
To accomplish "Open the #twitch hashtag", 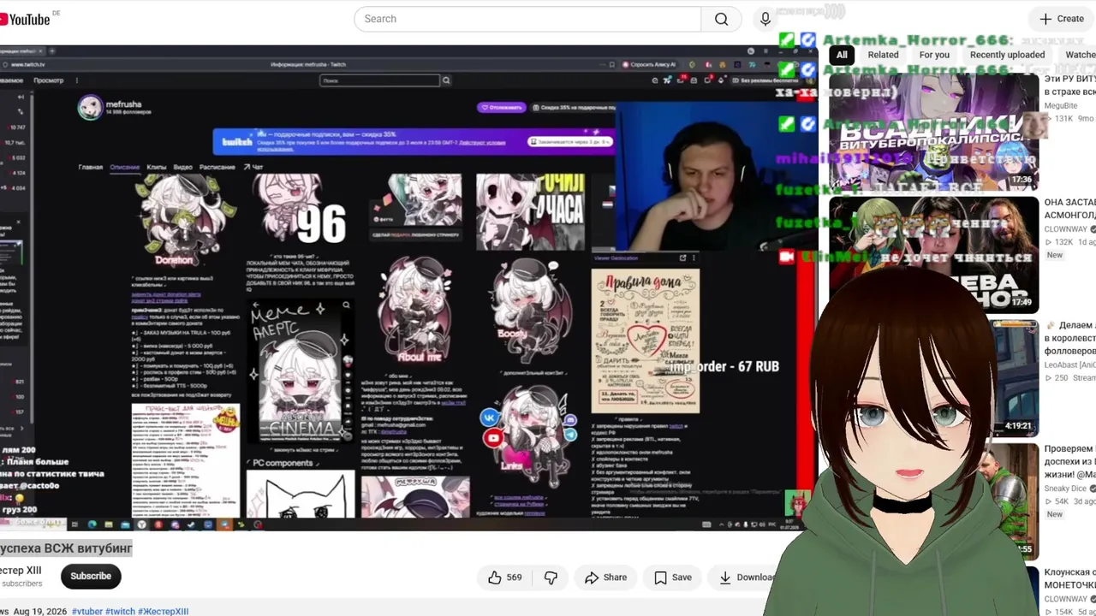I will [x=120, y=612].
